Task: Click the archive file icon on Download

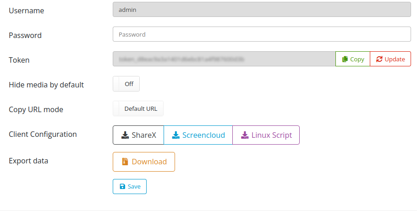Action: click(x=125, y=162)
